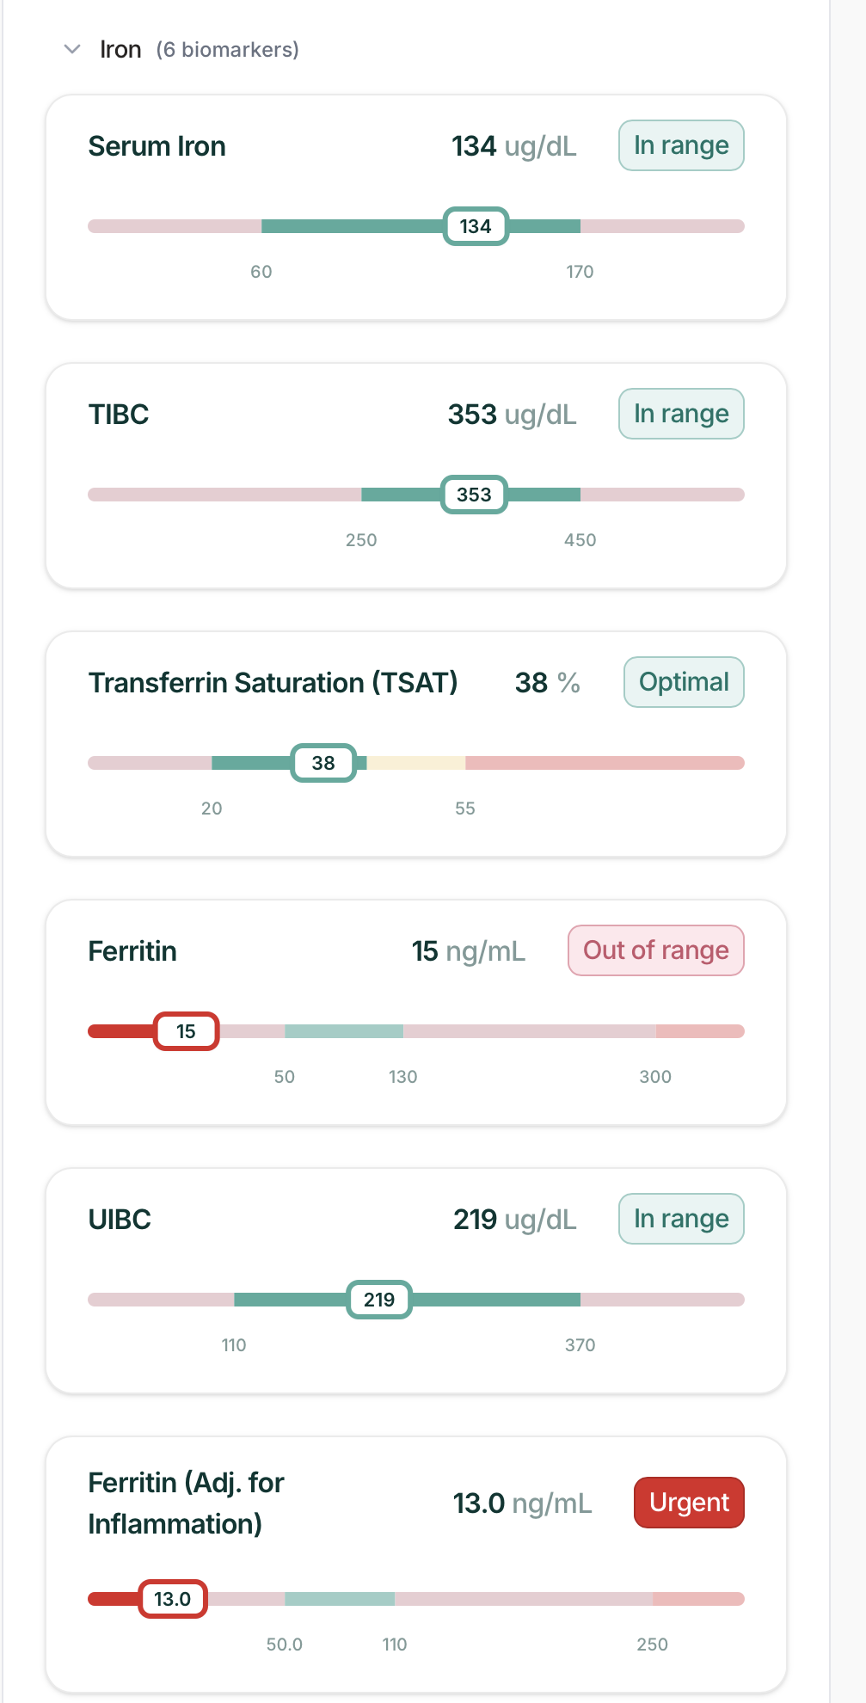This screenshot has height=1703, width=866.
Task: Click the TSAT 38 slider marker
Action: point(323,763)
